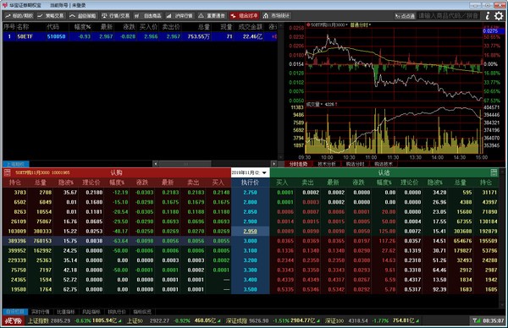Click the 行情/交易 scale icon button

(116, 15)
